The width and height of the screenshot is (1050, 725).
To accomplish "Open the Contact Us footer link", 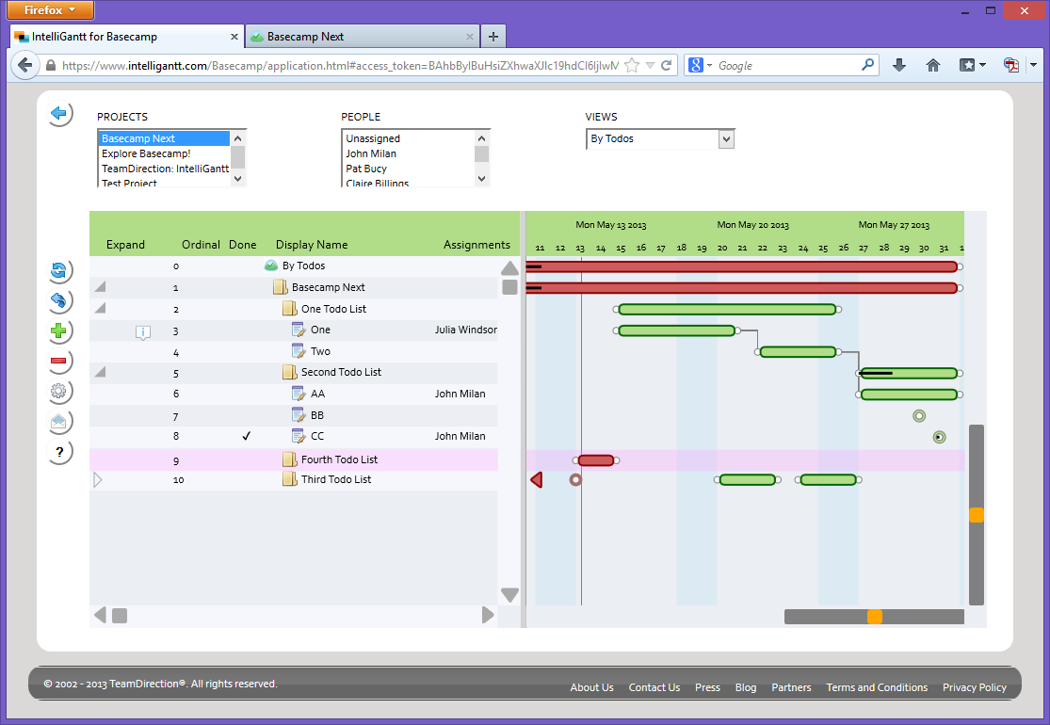I will click(654, 687).
